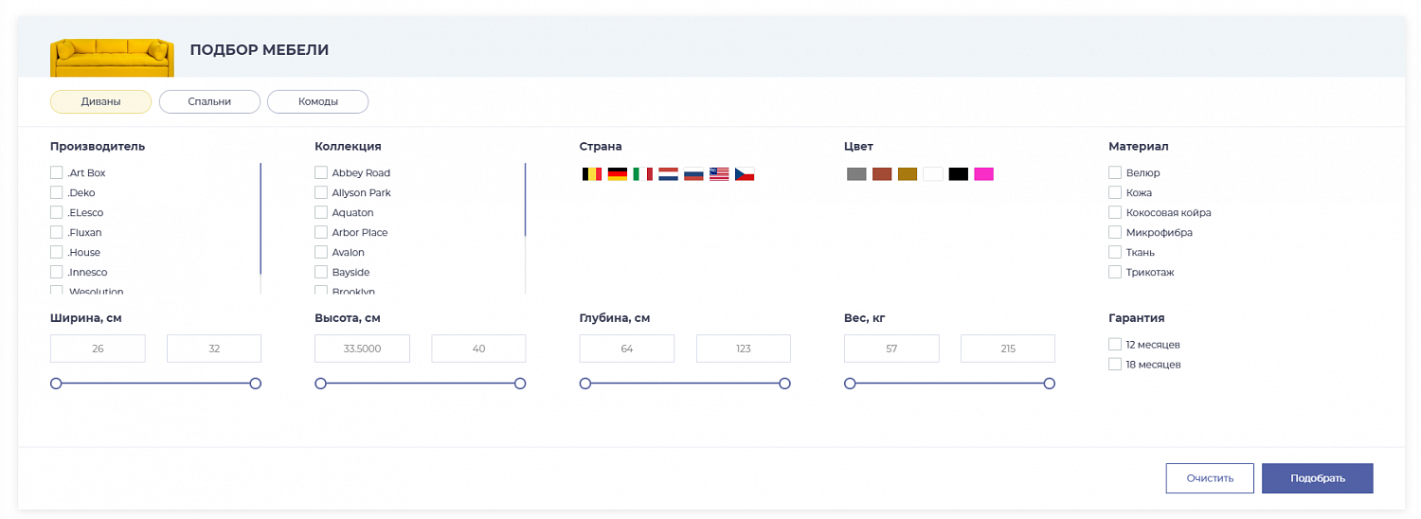Click the Ширина maximum field showing 32
Image resolution: width=1421 pixels, height=519 pixels.
click(214, 349)
